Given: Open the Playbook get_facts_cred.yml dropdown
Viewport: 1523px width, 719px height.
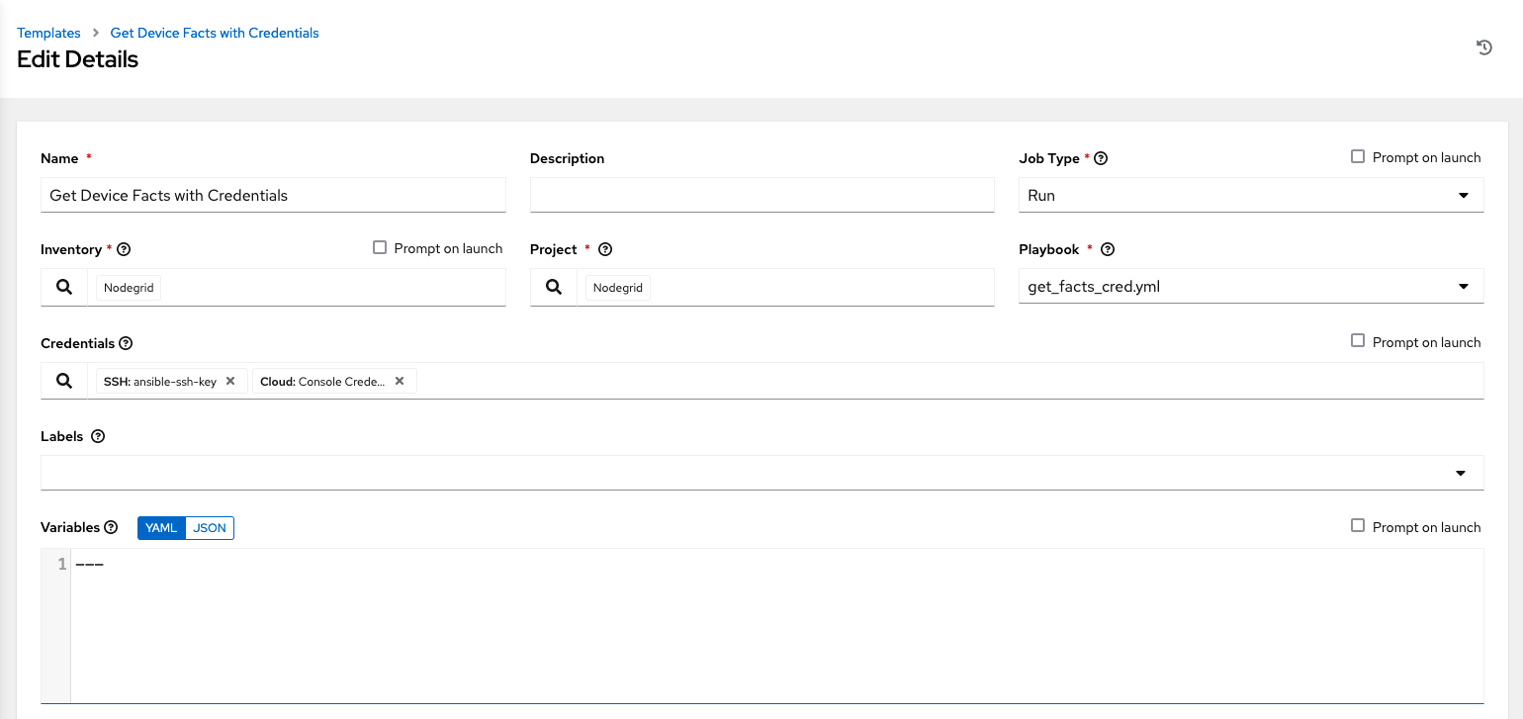Looking at the screenshot, I should [1251, 287].
